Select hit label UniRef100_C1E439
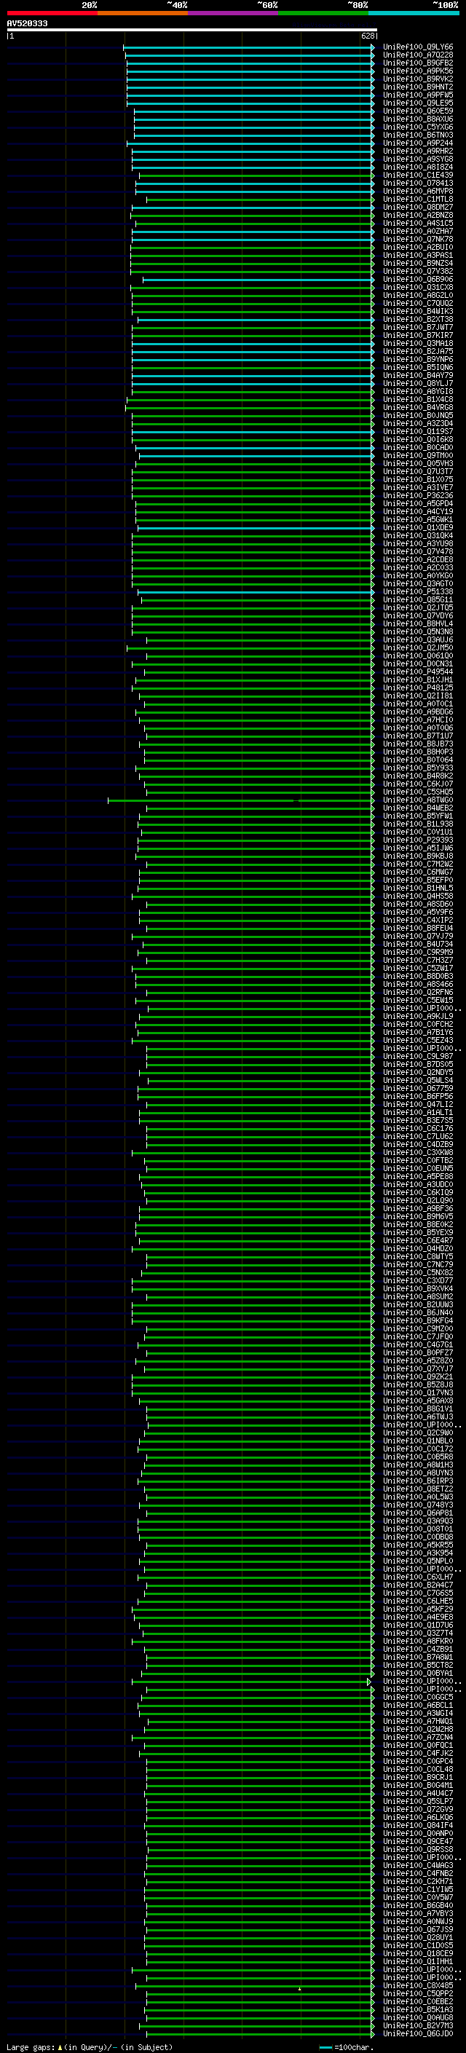Screen dimensions: 466x2053 (417, 176)
